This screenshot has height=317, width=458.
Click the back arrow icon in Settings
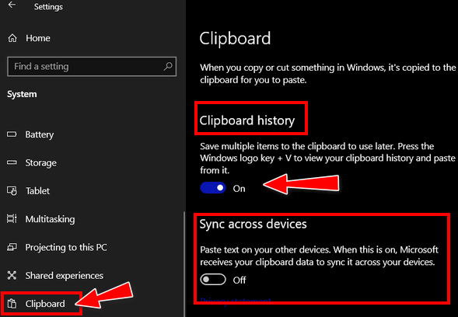(12, 5)
